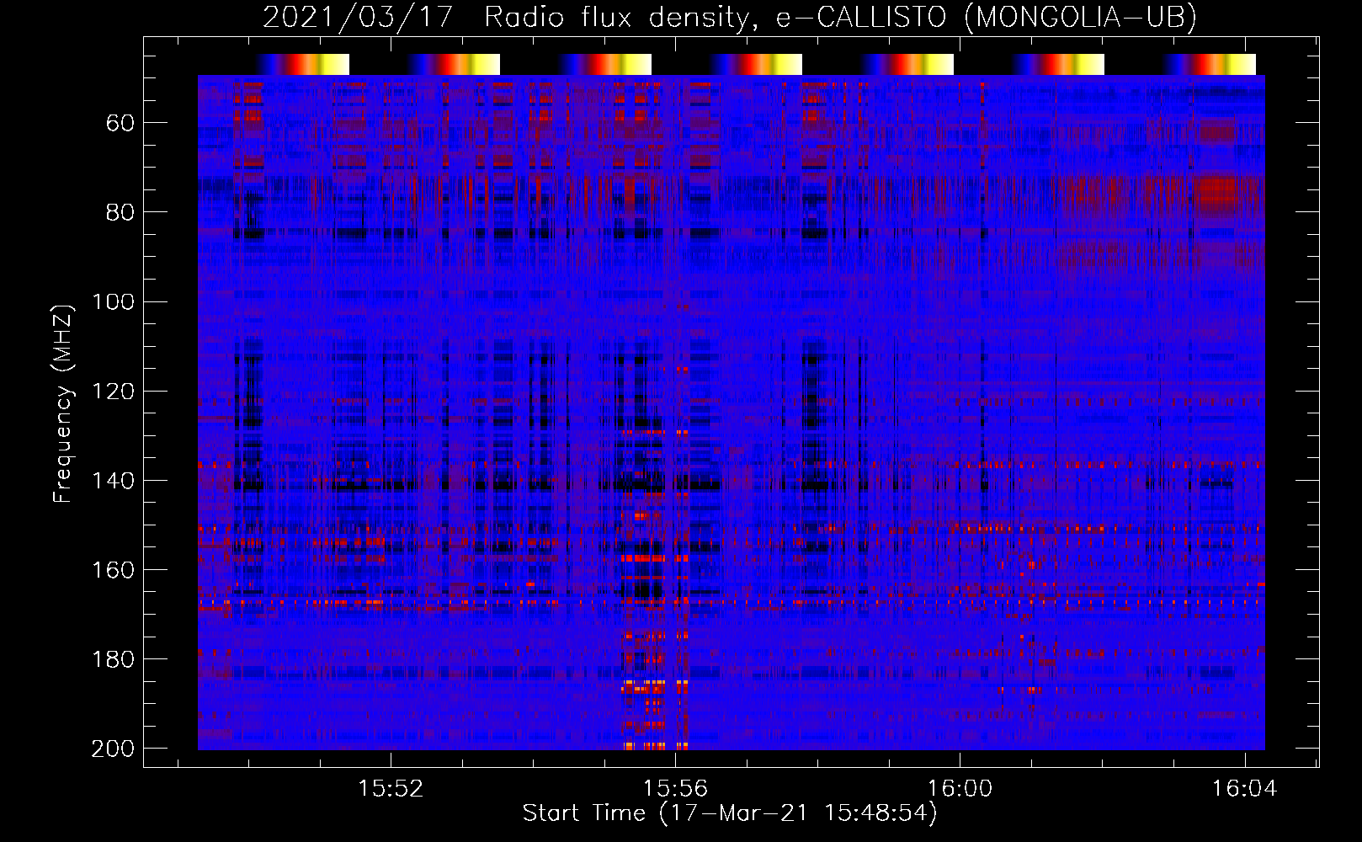Click the 60 frequency tick label
The width and height of the screenshot is (1362, 842).
[120, 123]
